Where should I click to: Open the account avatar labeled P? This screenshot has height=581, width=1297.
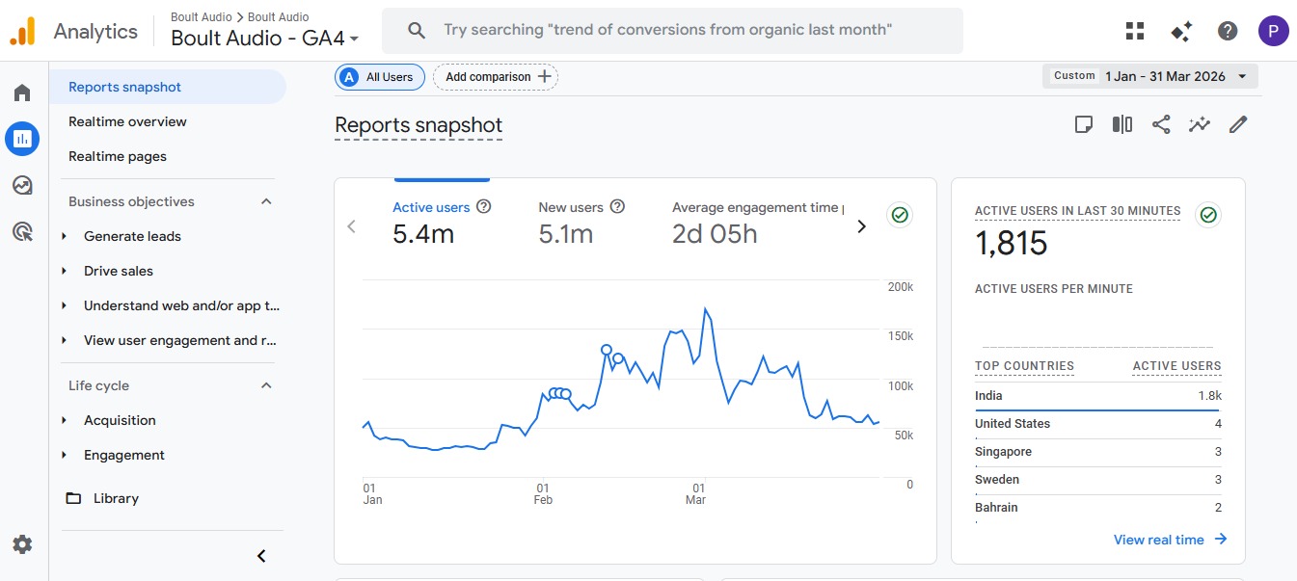tap(1273, 31)
